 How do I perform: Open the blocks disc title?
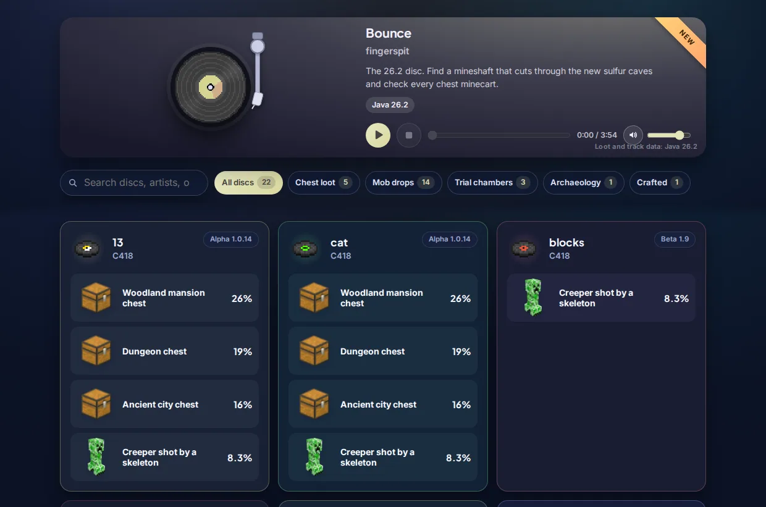tap(566, 243)
